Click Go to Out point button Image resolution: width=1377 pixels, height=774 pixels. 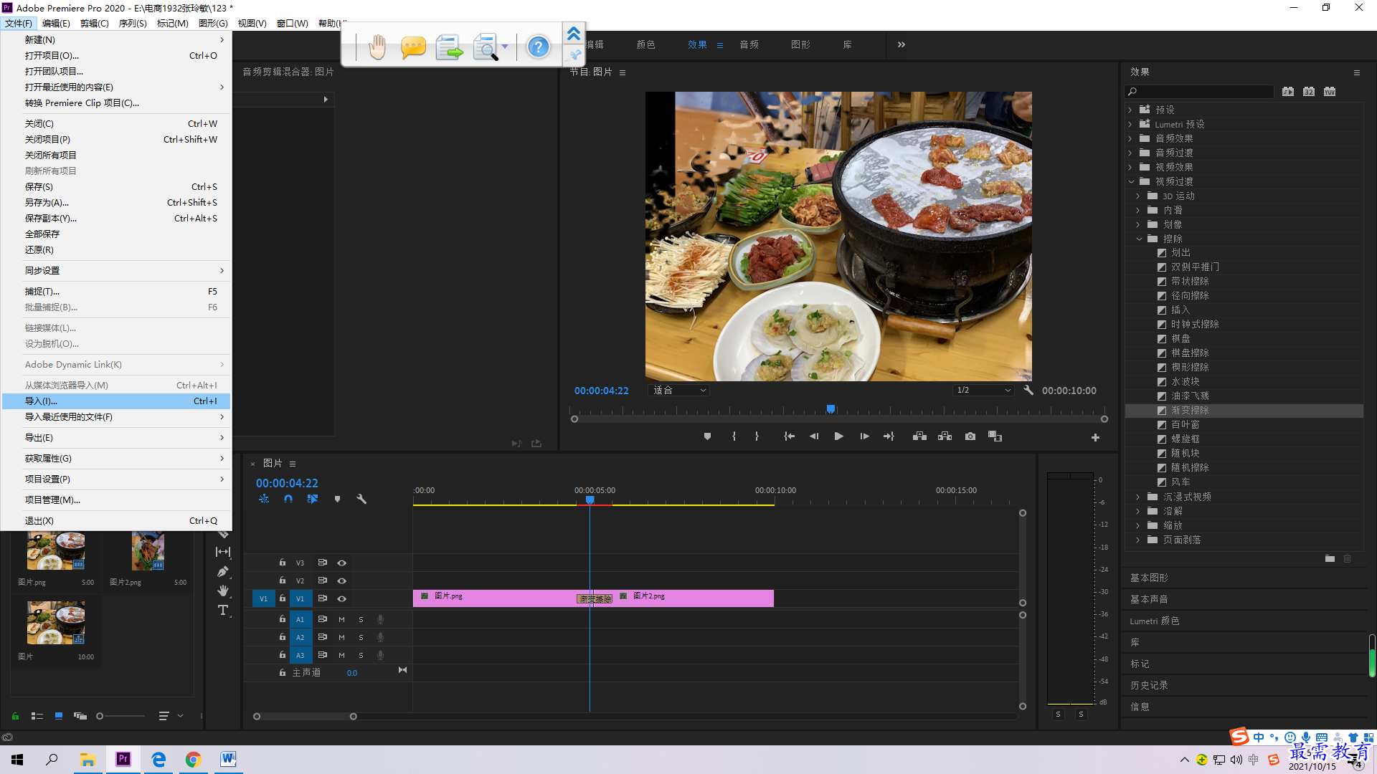coord(889,436)
